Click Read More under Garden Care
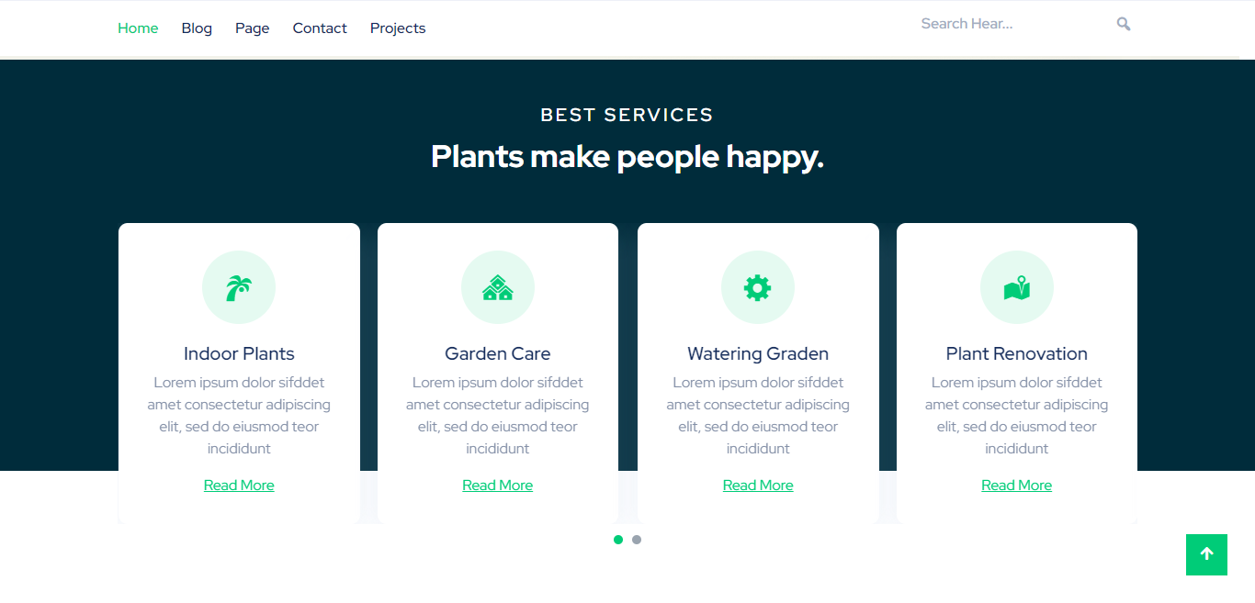This screenshot has height=603, width=1255. coord(498,486)
